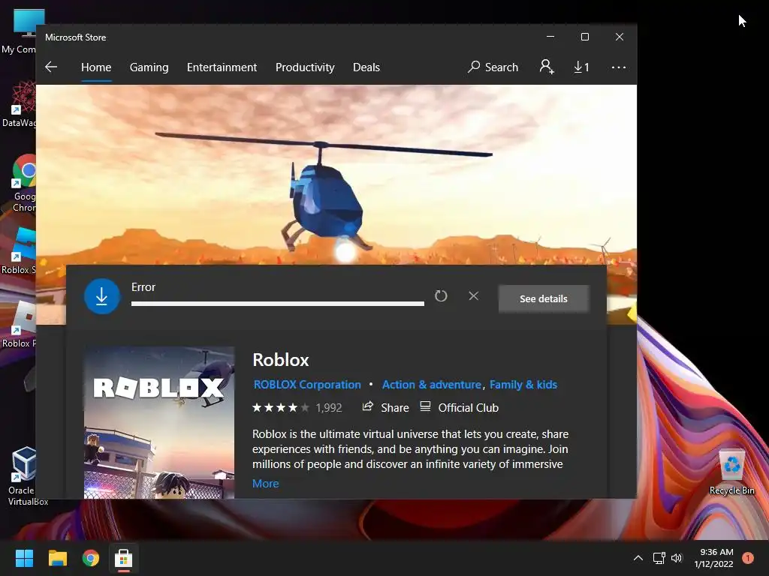Viewport: 769px width, 576px height.
Task: Click the Roblox helicopter hero banner
Action: (336, 174)
